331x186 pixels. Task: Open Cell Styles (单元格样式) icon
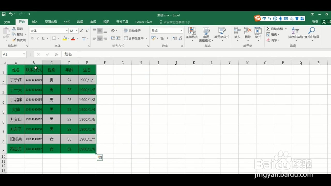[x=222, y=31]
